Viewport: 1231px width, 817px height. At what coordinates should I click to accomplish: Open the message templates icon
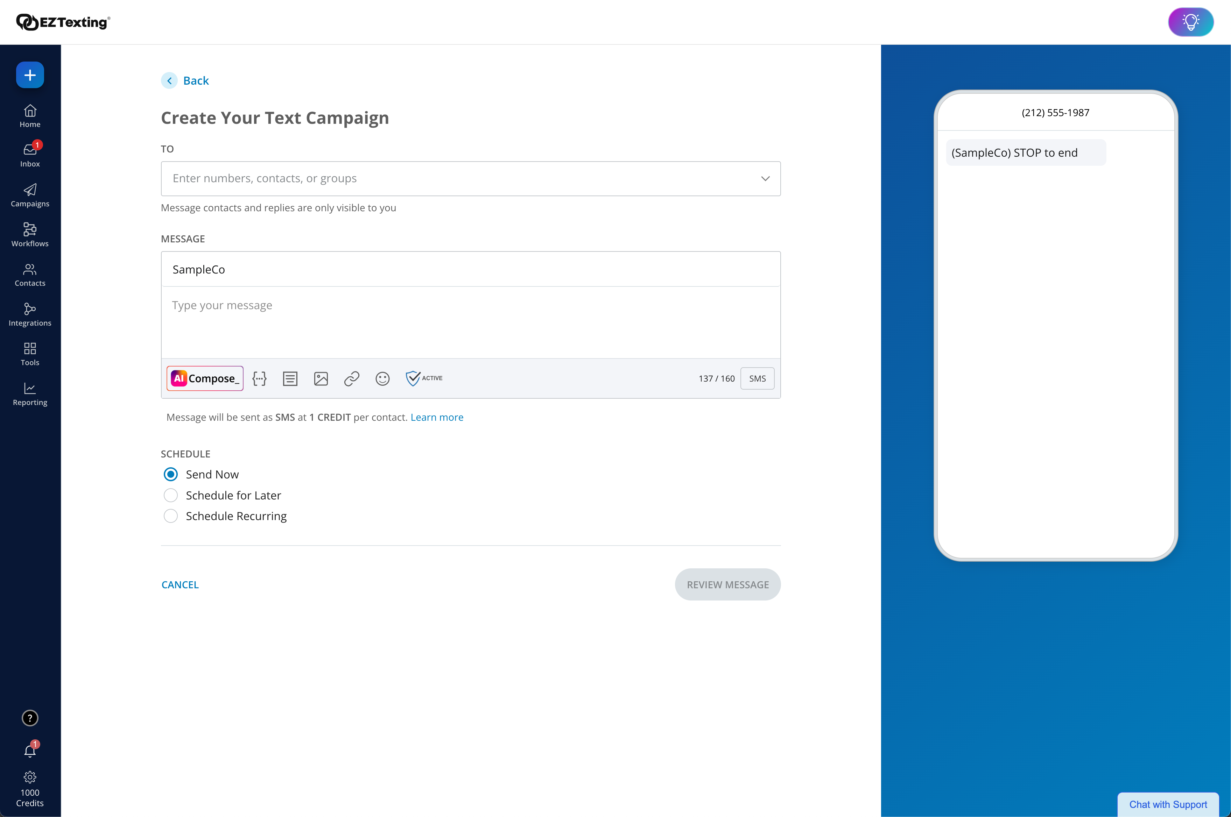pyautogui.click(x=290, y=378)
